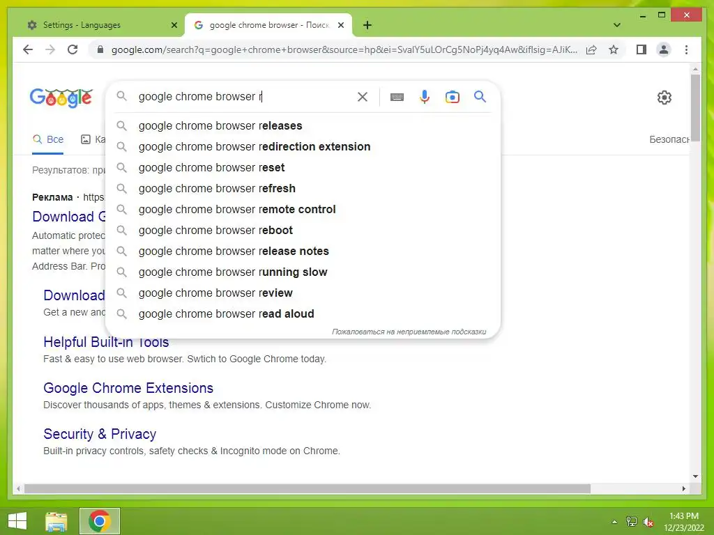Pick suggestion 'read aloud'
The image size is (714, 535).
[303, 314]
